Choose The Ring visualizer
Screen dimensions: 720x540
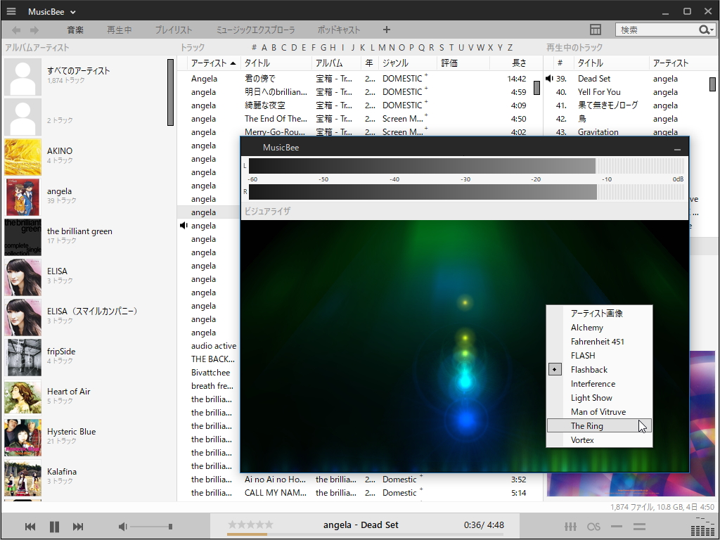pos(599,425)
